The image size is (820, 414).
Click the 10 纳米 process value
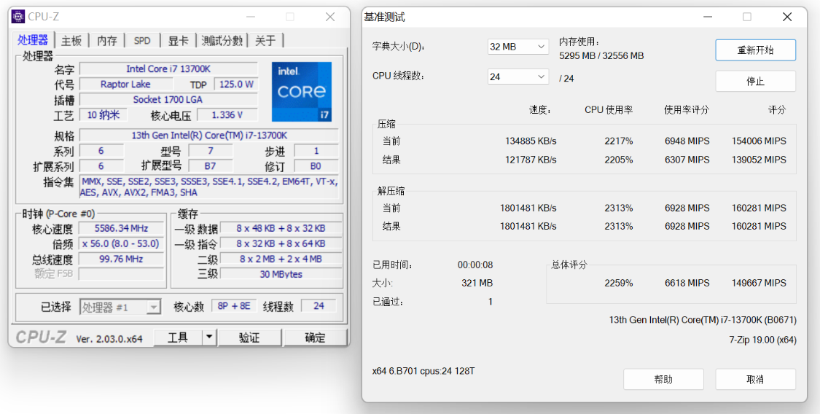[103, 115]
